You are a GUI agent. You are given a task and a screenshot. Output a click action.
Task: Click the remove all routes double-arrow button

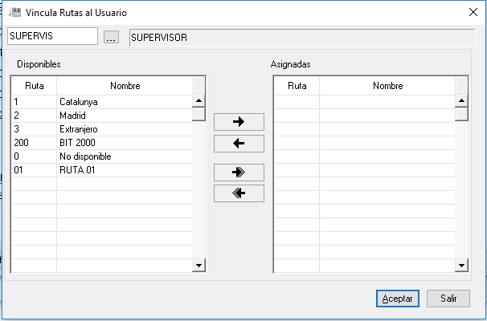tap(238, 193)
